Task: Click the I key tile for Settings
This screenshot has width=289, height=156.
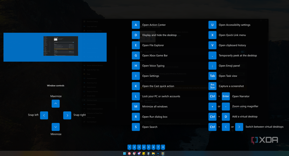Action: click(136, 76)
